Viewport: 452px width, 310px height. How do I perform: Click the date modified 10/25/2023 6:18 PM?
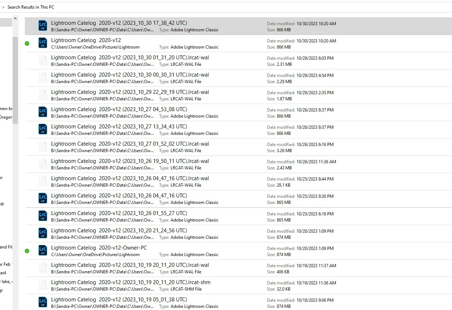315,214
